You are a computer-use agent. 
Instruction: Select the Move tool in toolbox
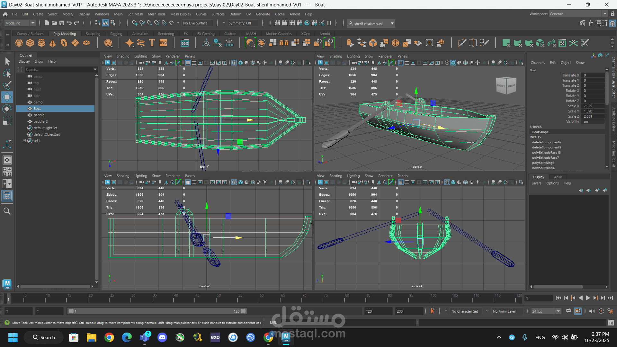(7, 97)
